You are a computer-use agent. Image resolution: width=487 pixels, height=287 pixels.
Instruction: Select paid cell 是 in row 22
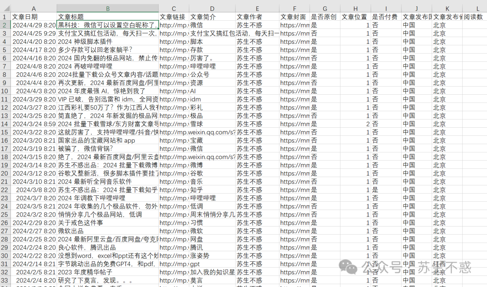click(386, 190)
